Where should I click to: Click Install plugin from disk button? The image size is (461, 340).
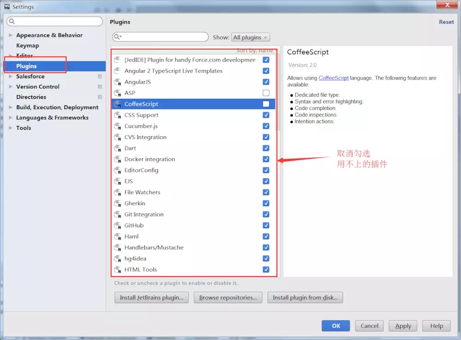point(305,298)
